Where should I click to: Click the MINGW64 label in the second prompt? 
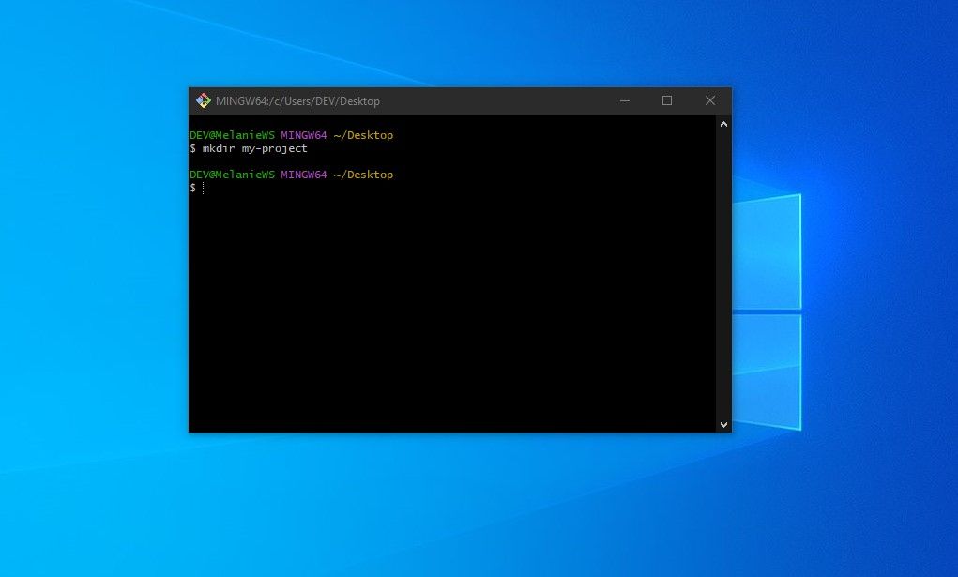coord(303,174)
